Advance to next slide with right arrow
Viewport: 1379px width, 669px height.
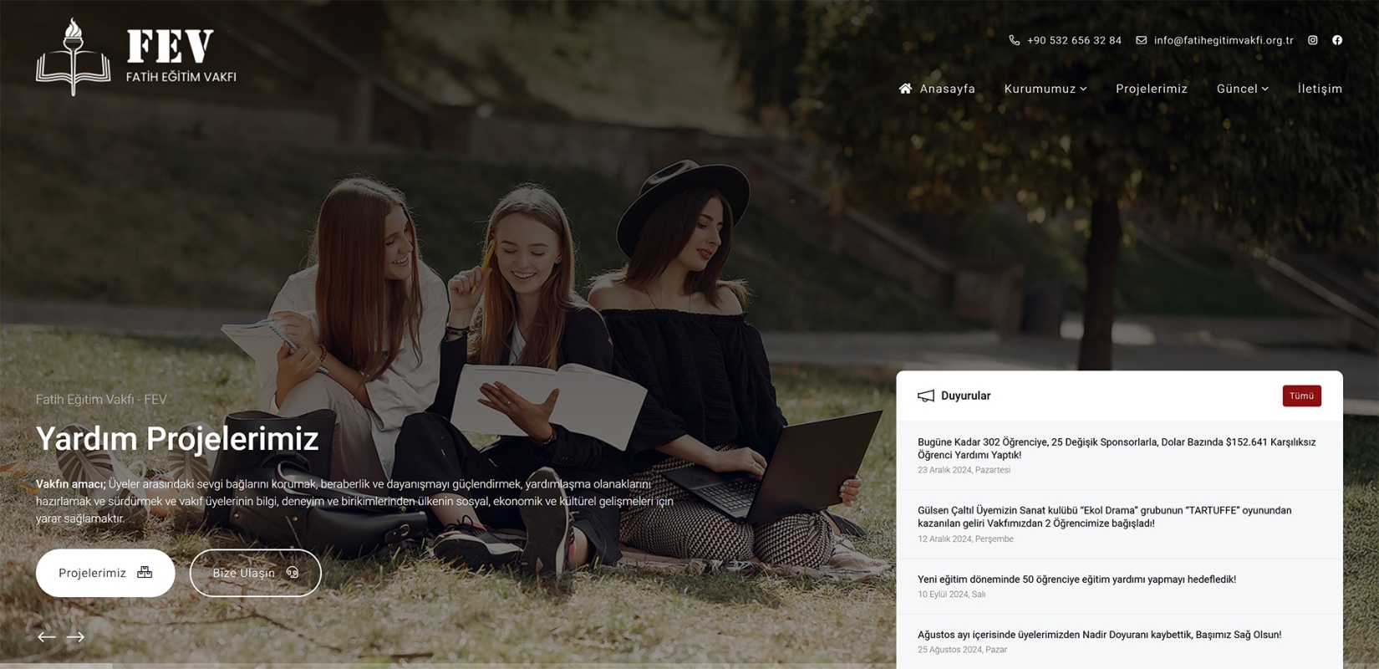pos(76,637)
